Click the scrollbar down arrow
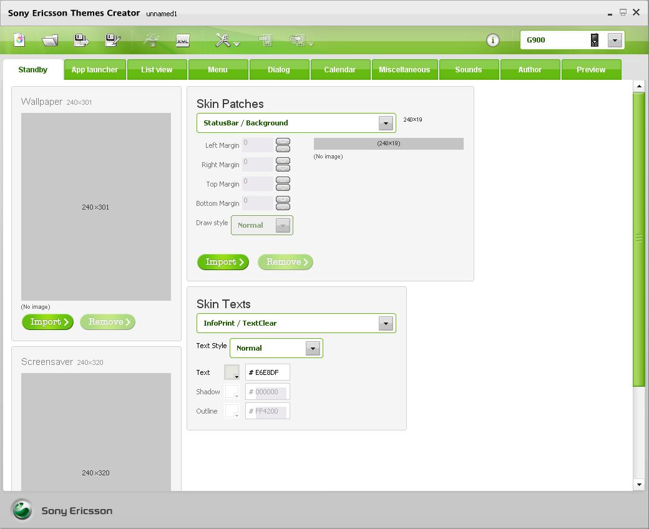Viewport: 649px width, 529px height. tap(639, 485)
